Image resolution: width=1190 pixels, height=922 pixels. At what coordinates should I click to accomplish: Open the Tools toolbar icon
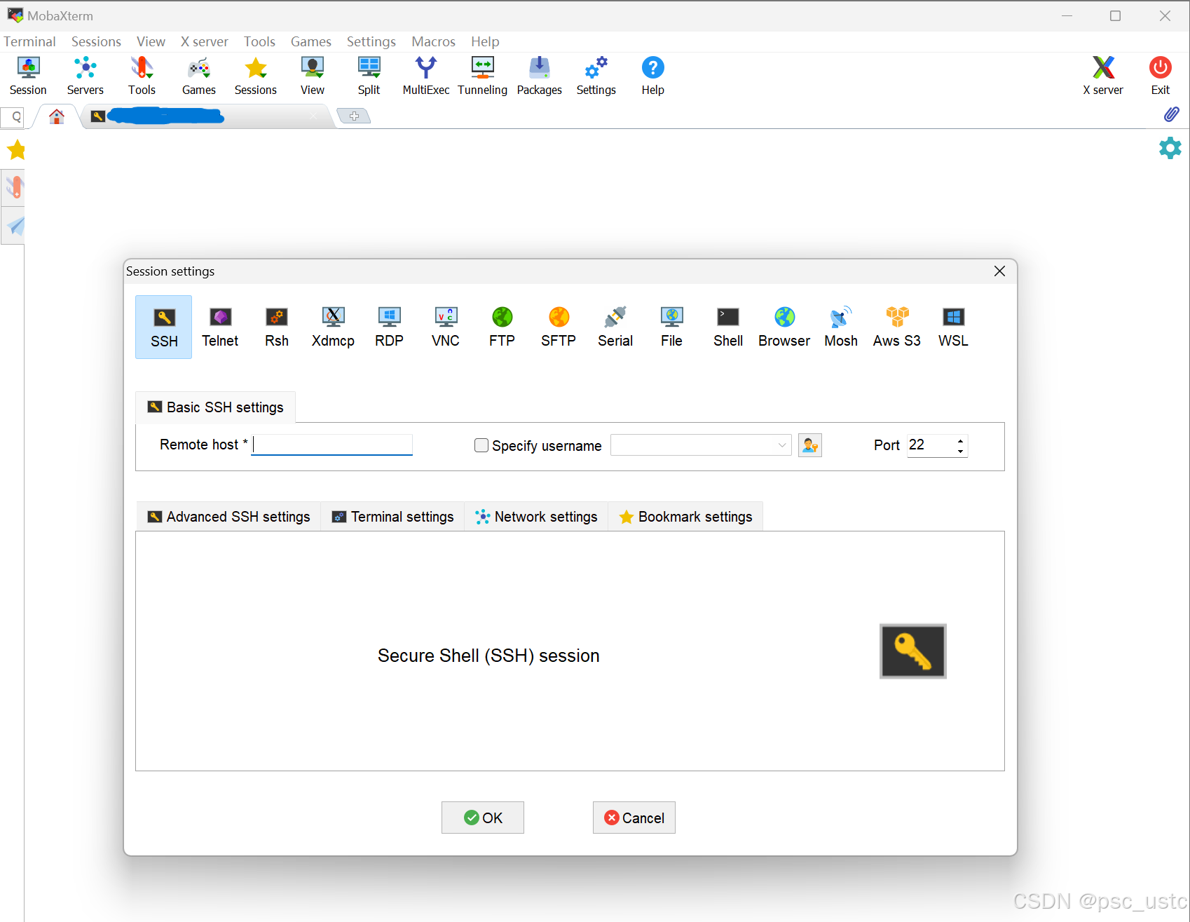pyautogui.click(x=142, y=76)
